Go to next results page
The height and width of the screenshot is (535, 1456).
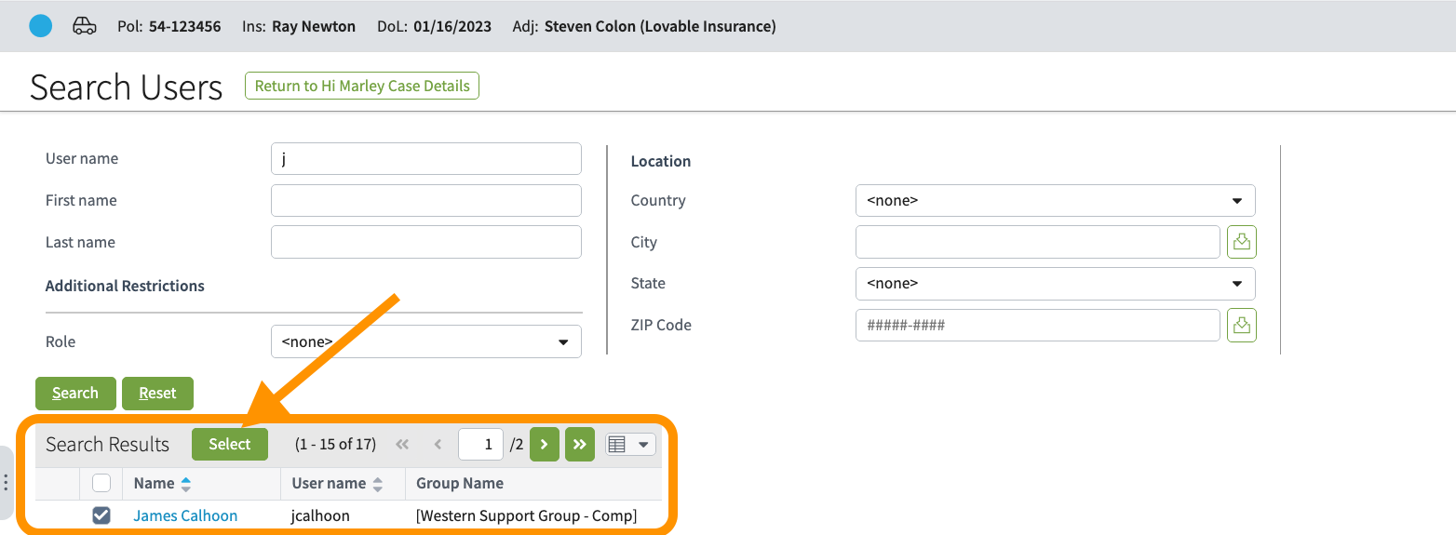click(x=545, y=445)
